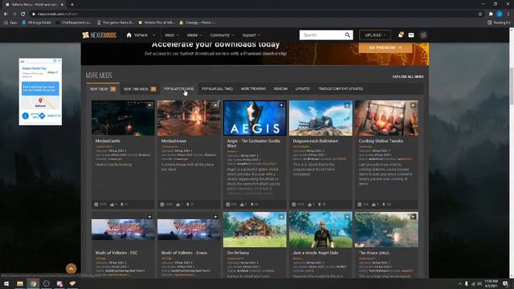Track MedievalCastle mod with plus icon
Viewport: 514px width, 289px height.
click(150, 105)
